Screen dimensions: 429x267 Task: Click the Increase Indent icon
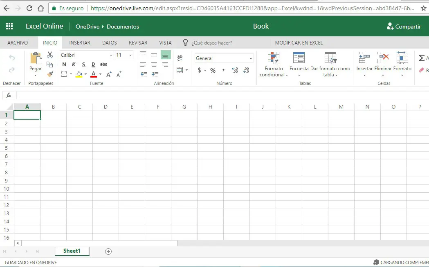click(155, 74)
